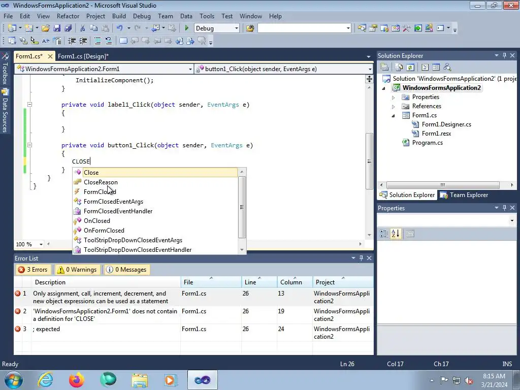Launch Firefox from the taskbar
This screenshot has width=520, height=390.
tap(77, 380)
